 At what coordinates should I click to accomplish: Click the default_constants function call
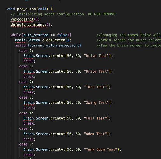tap(28, 24)
